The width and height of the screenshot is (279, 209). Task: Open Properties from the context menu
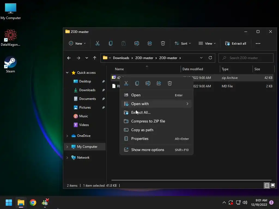(156, 139)
